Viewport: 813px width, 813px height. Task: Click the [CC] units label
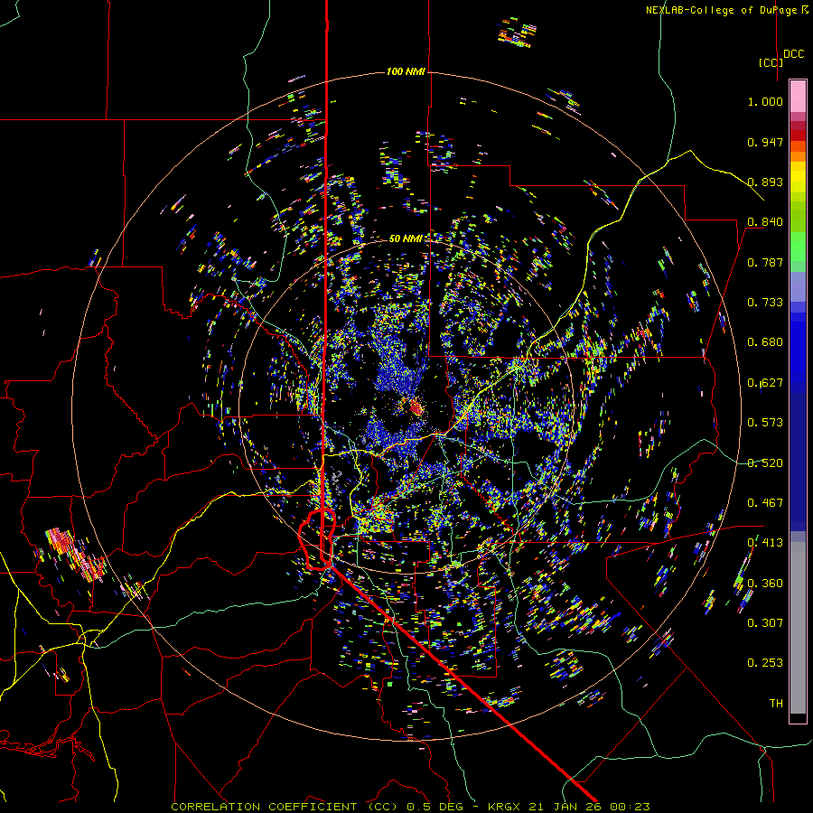(x=771, y=62)
